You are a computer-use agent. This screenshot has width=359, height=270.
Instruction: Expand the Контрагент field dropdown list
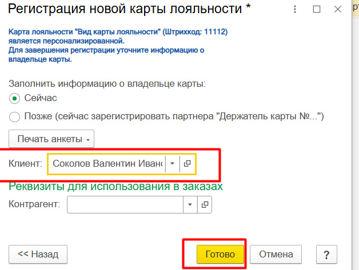pyautogui.click(x=190, y=205)
